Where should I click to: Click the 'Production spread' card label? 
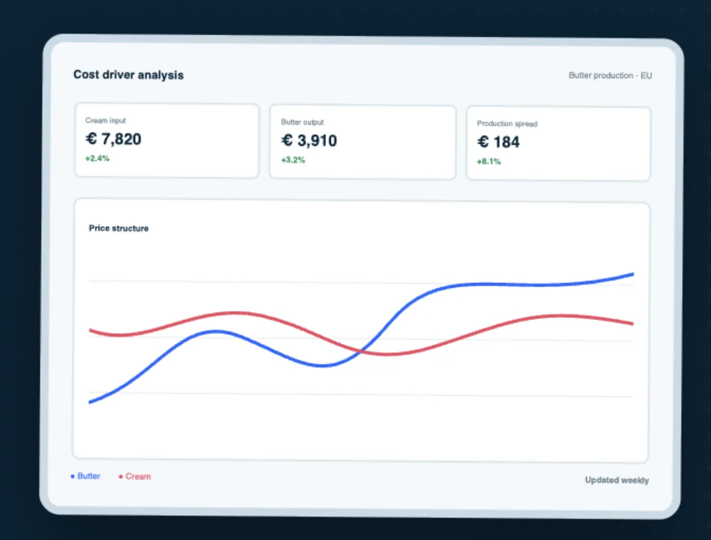[x=507, y=123]
